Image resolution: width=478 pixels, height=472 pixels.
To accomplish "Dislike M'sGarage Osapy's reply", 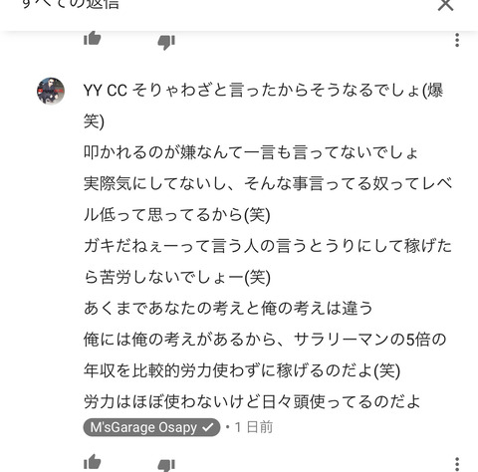I will 166,465.
